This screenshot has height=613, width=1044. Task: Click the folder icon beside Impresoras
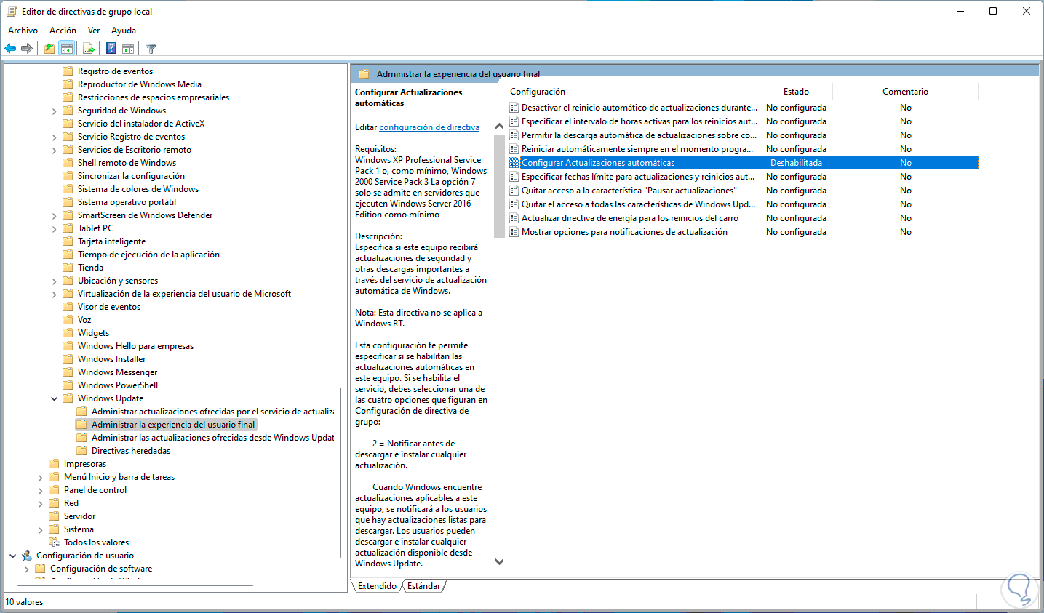(54, 464)
